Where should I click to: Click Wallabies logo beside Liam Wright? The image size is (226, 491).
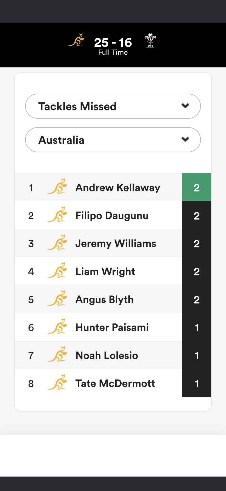pyautogui.click(x=57, y=270)
